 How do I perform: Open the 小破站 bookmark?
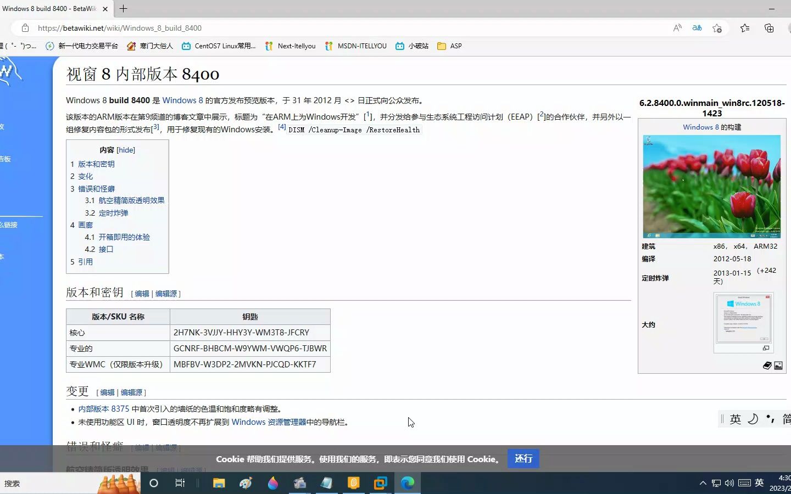click(x=412, y=46)
